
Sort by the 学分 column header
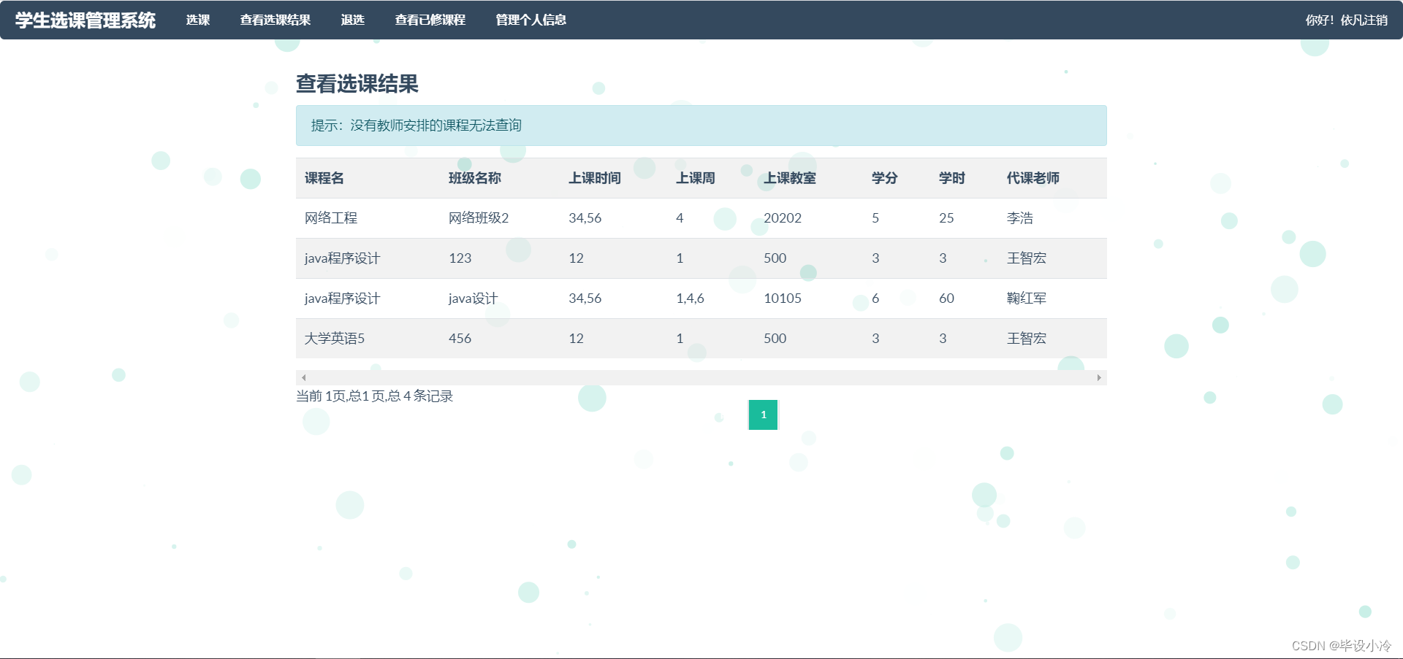[x=884, y=178]
